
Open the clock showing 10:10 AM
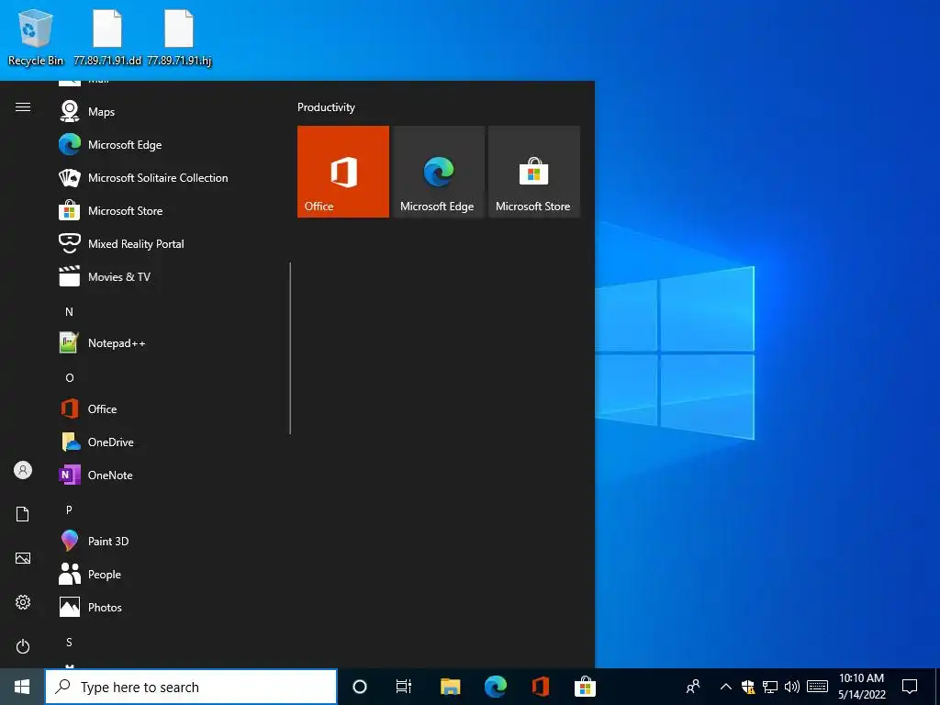coord(861,687)
